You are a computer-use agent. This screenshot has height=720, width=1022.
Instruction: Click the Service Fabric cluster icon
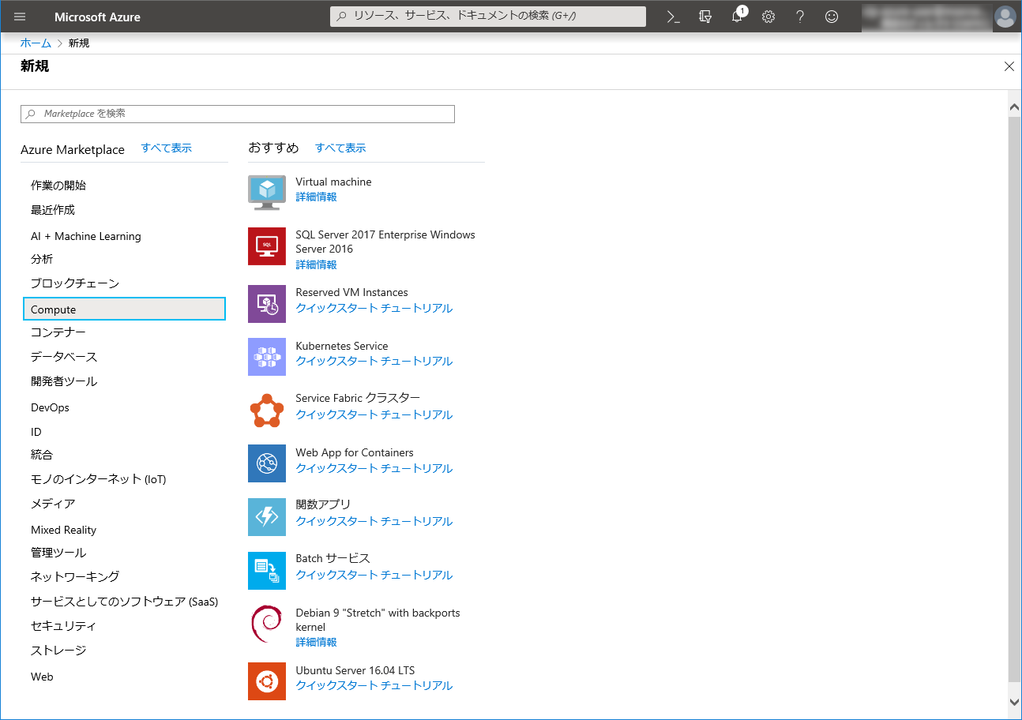[x=266, y=410]
